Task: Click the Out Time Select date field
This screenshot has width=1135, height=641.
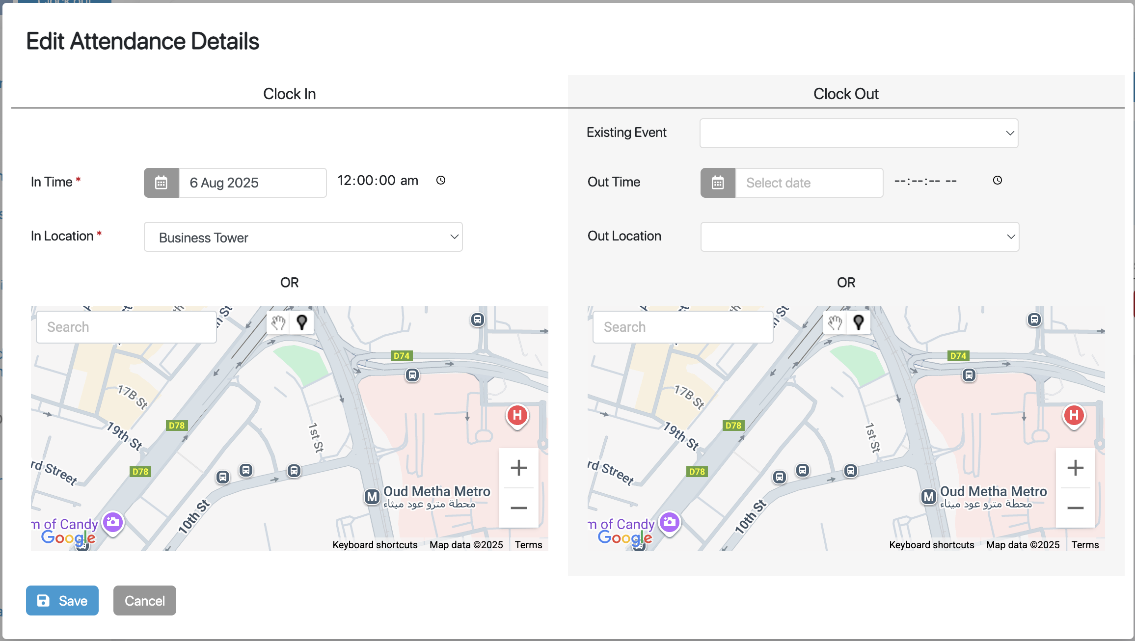Action: pyautogui.click(x=809, y=183)
